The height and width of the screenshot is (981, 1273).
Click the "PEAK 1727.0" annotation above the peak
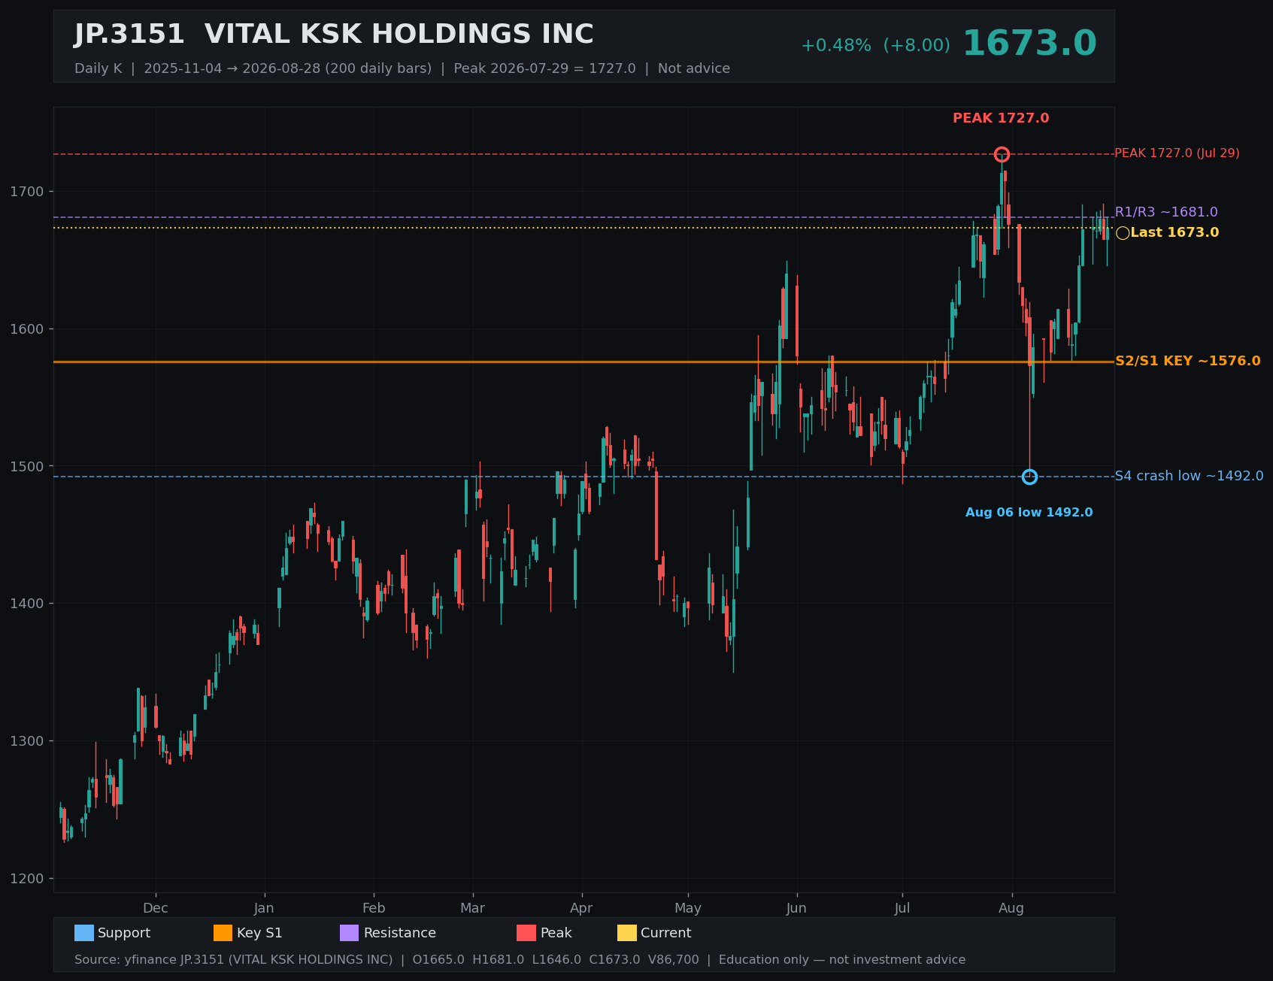click(x=1001, y=118)
